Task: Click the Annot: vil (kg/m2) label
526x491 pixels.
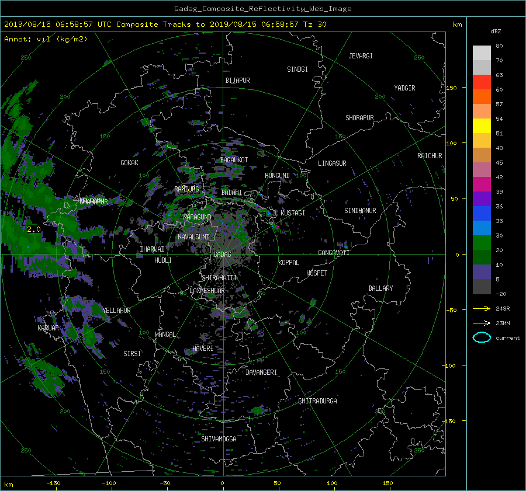Action: (x=46, y=39)
